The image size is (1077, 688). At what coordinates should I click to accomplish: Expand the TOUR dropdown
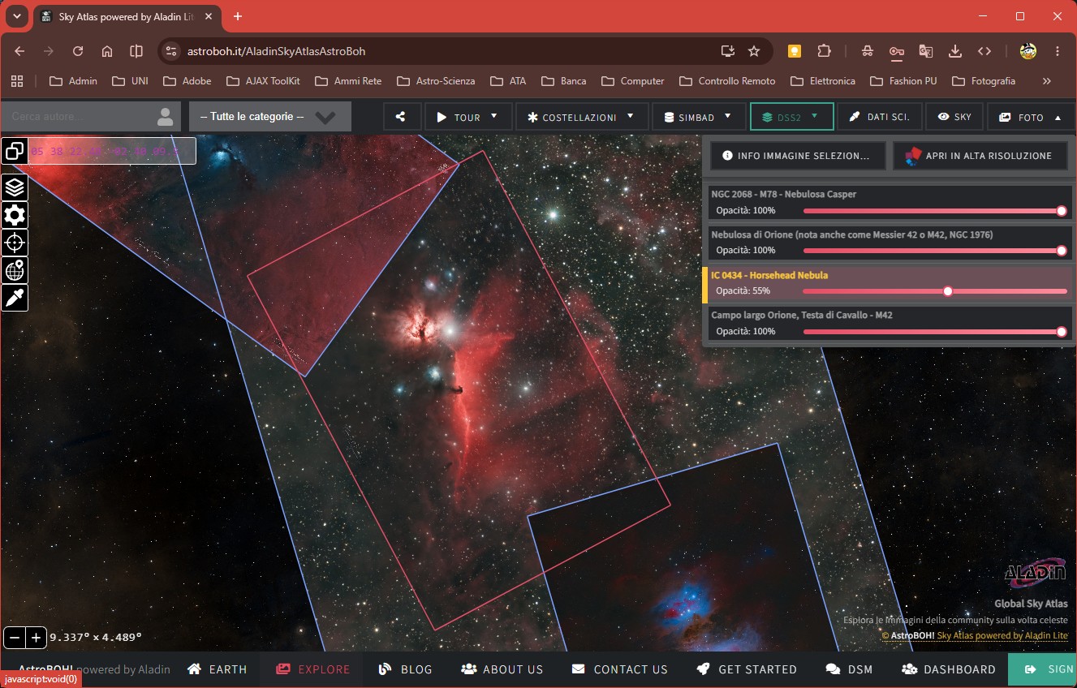point(468,117)
